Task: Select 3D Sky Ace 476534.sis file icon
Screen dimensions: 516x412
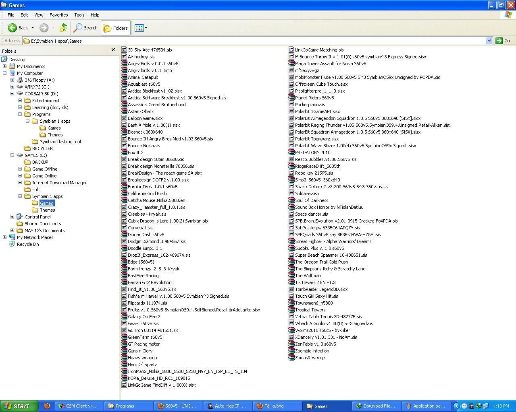Action: (124, 50)
